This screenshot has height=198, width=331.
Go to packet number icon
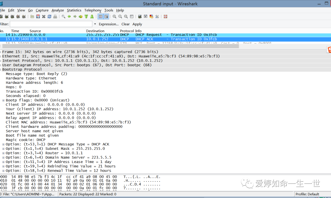pyautogui.click(x=80, y=17)
